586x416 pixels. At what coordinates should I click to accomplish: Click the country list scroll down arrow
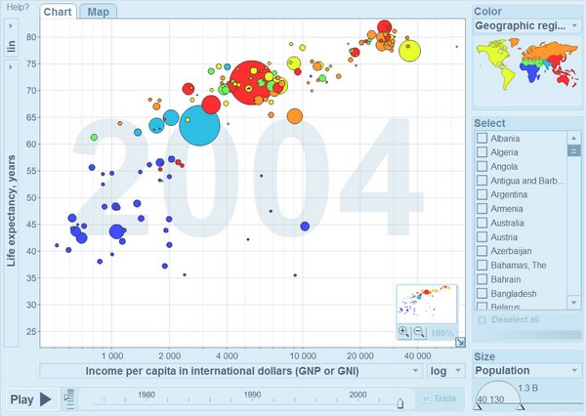pyautogui.click(x=573, y=302)
